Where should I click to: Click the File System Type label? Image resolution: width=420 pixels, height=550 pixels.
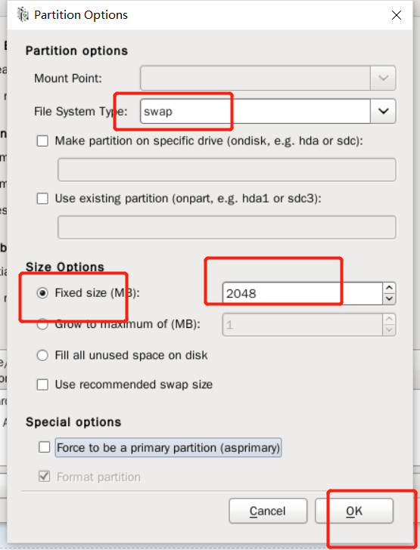click(x=81, y=111)
